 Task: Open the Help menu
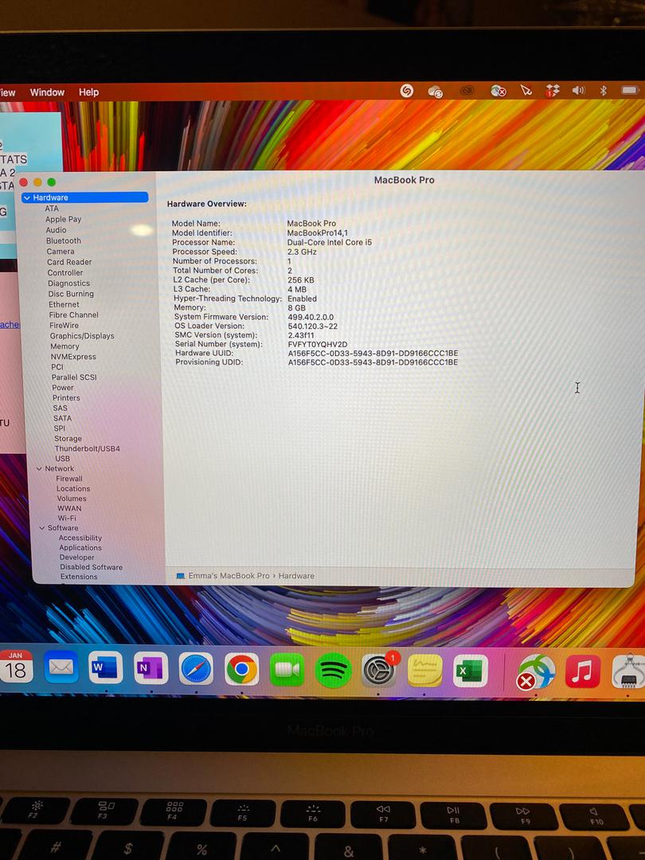click(x=89, y=92)
